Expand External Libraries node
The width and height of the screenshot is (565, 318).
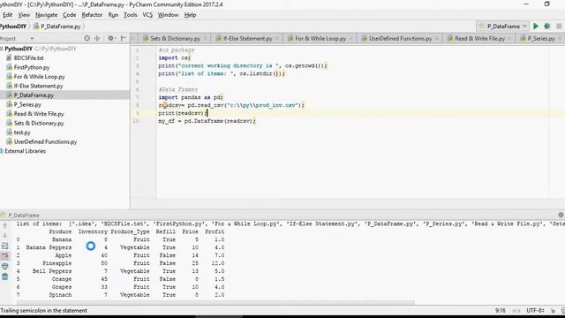point(25,151)
